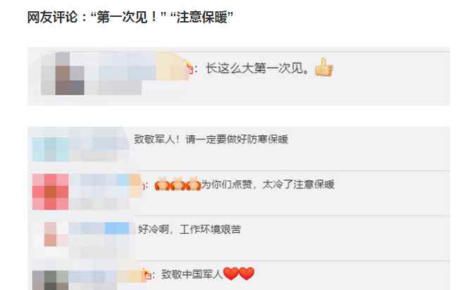This screenshot has height=290, width=474.
Task: Click the comment 致敬军人！请一定要做好防寒保暖
Action: point(211,139)
